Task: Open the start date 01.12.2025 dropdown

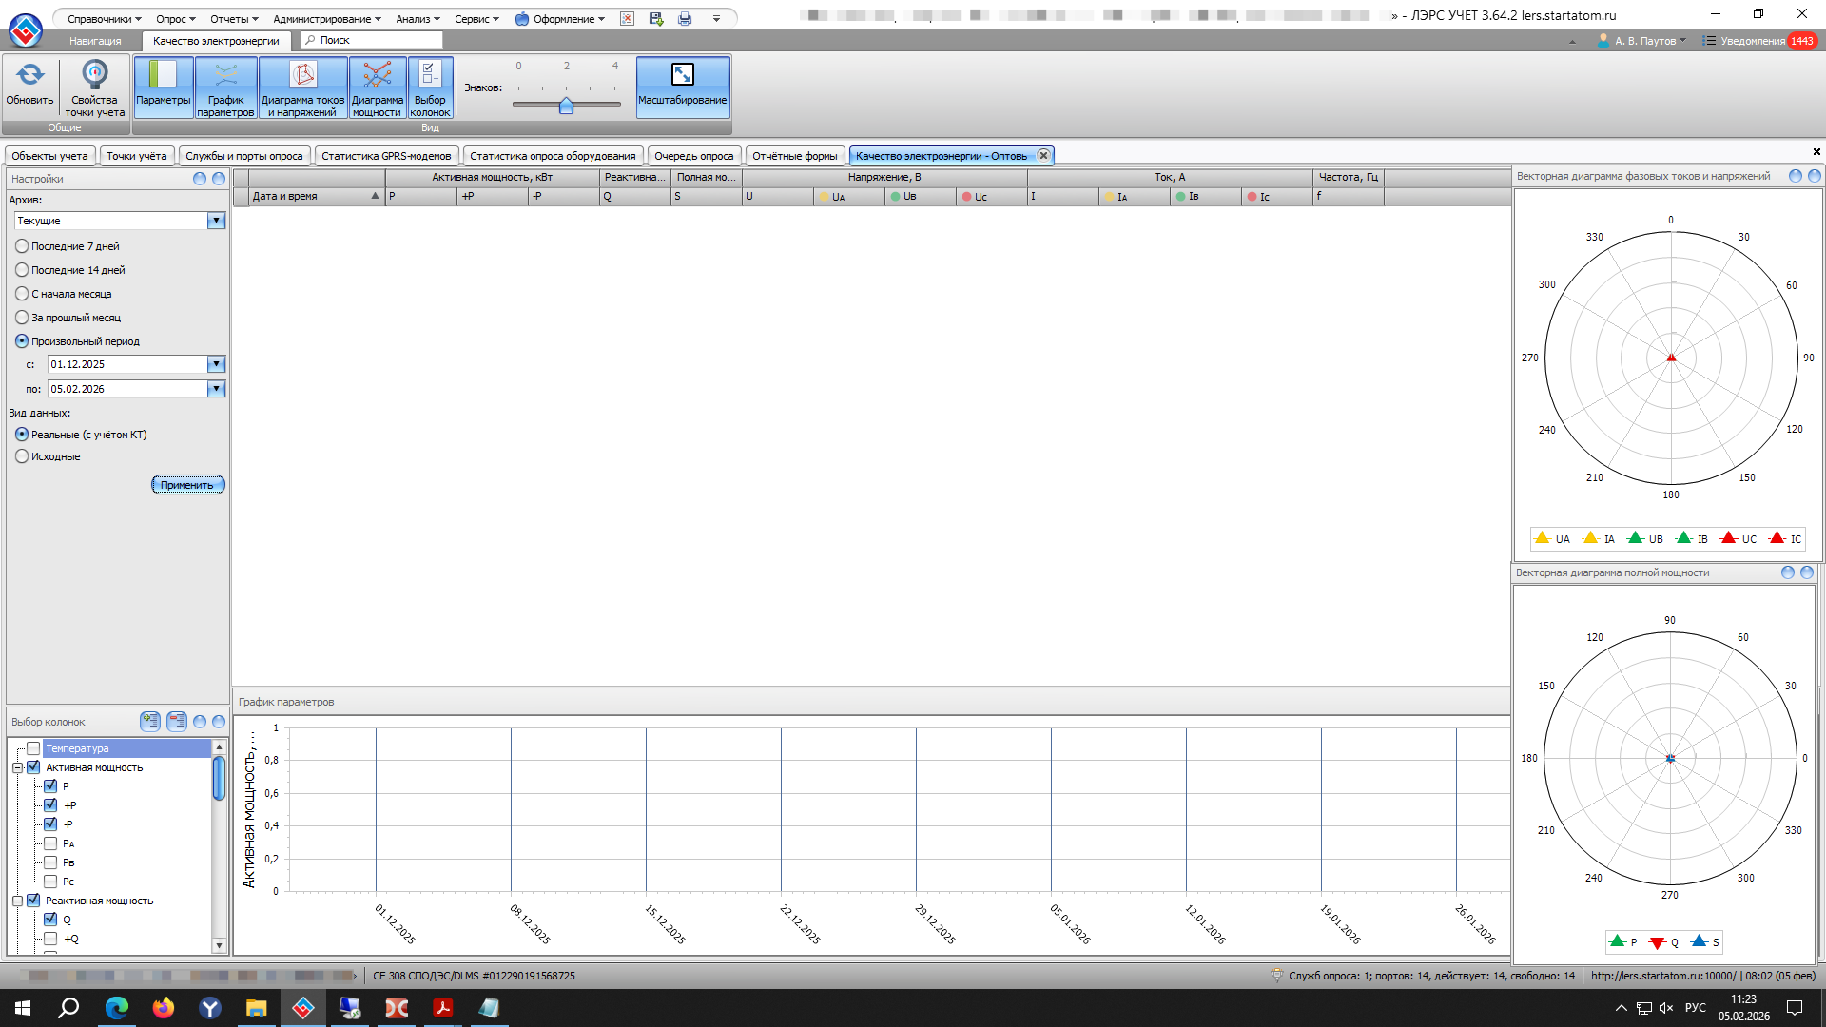Action: [216, 364]
